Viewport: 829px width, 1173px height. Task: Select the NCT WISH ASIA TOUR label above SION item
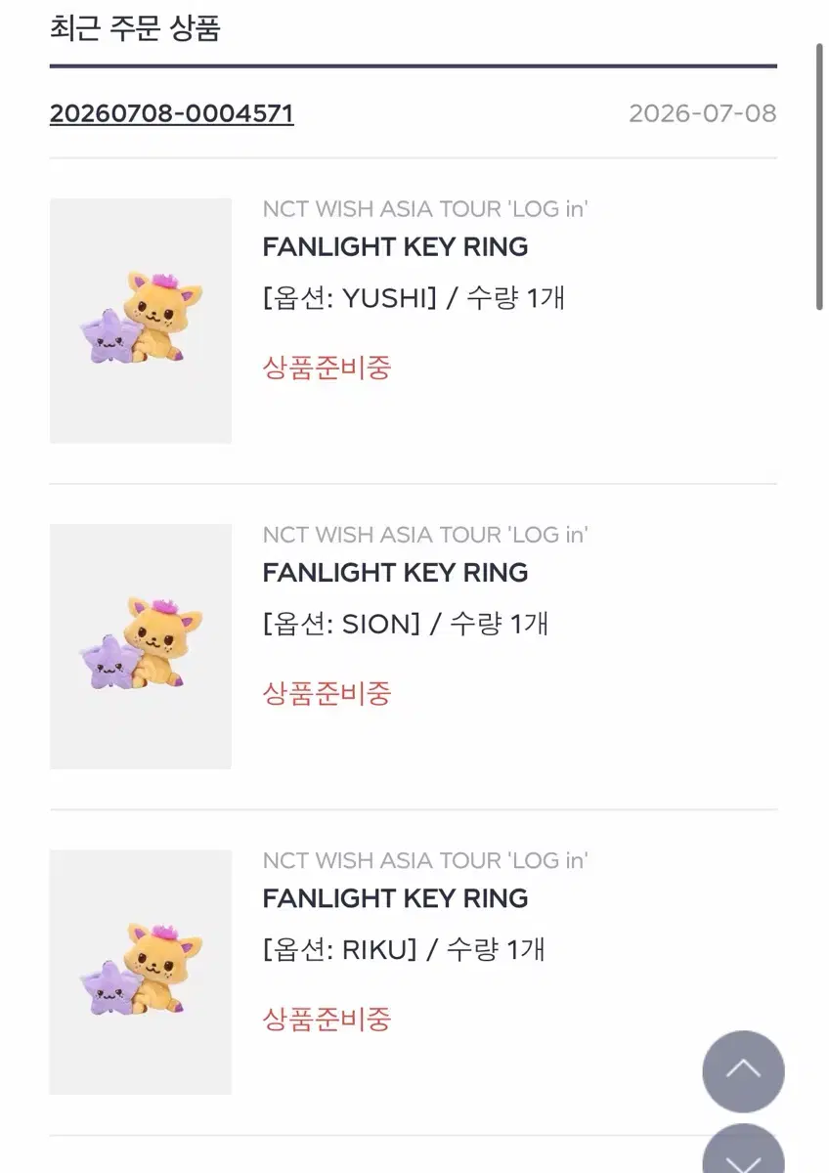pos(425,535)
